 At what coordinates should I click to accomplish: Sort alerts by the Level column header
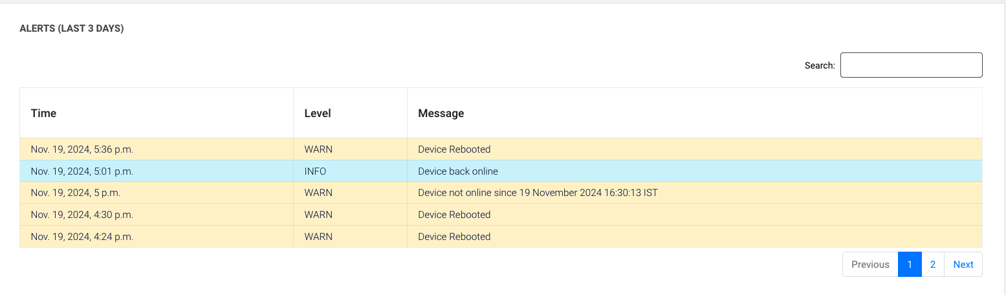[318, 113]
